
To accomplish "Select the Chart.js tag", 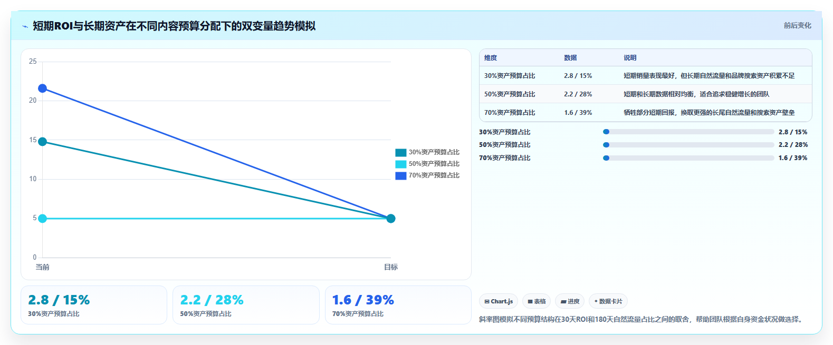I will 499,301.
